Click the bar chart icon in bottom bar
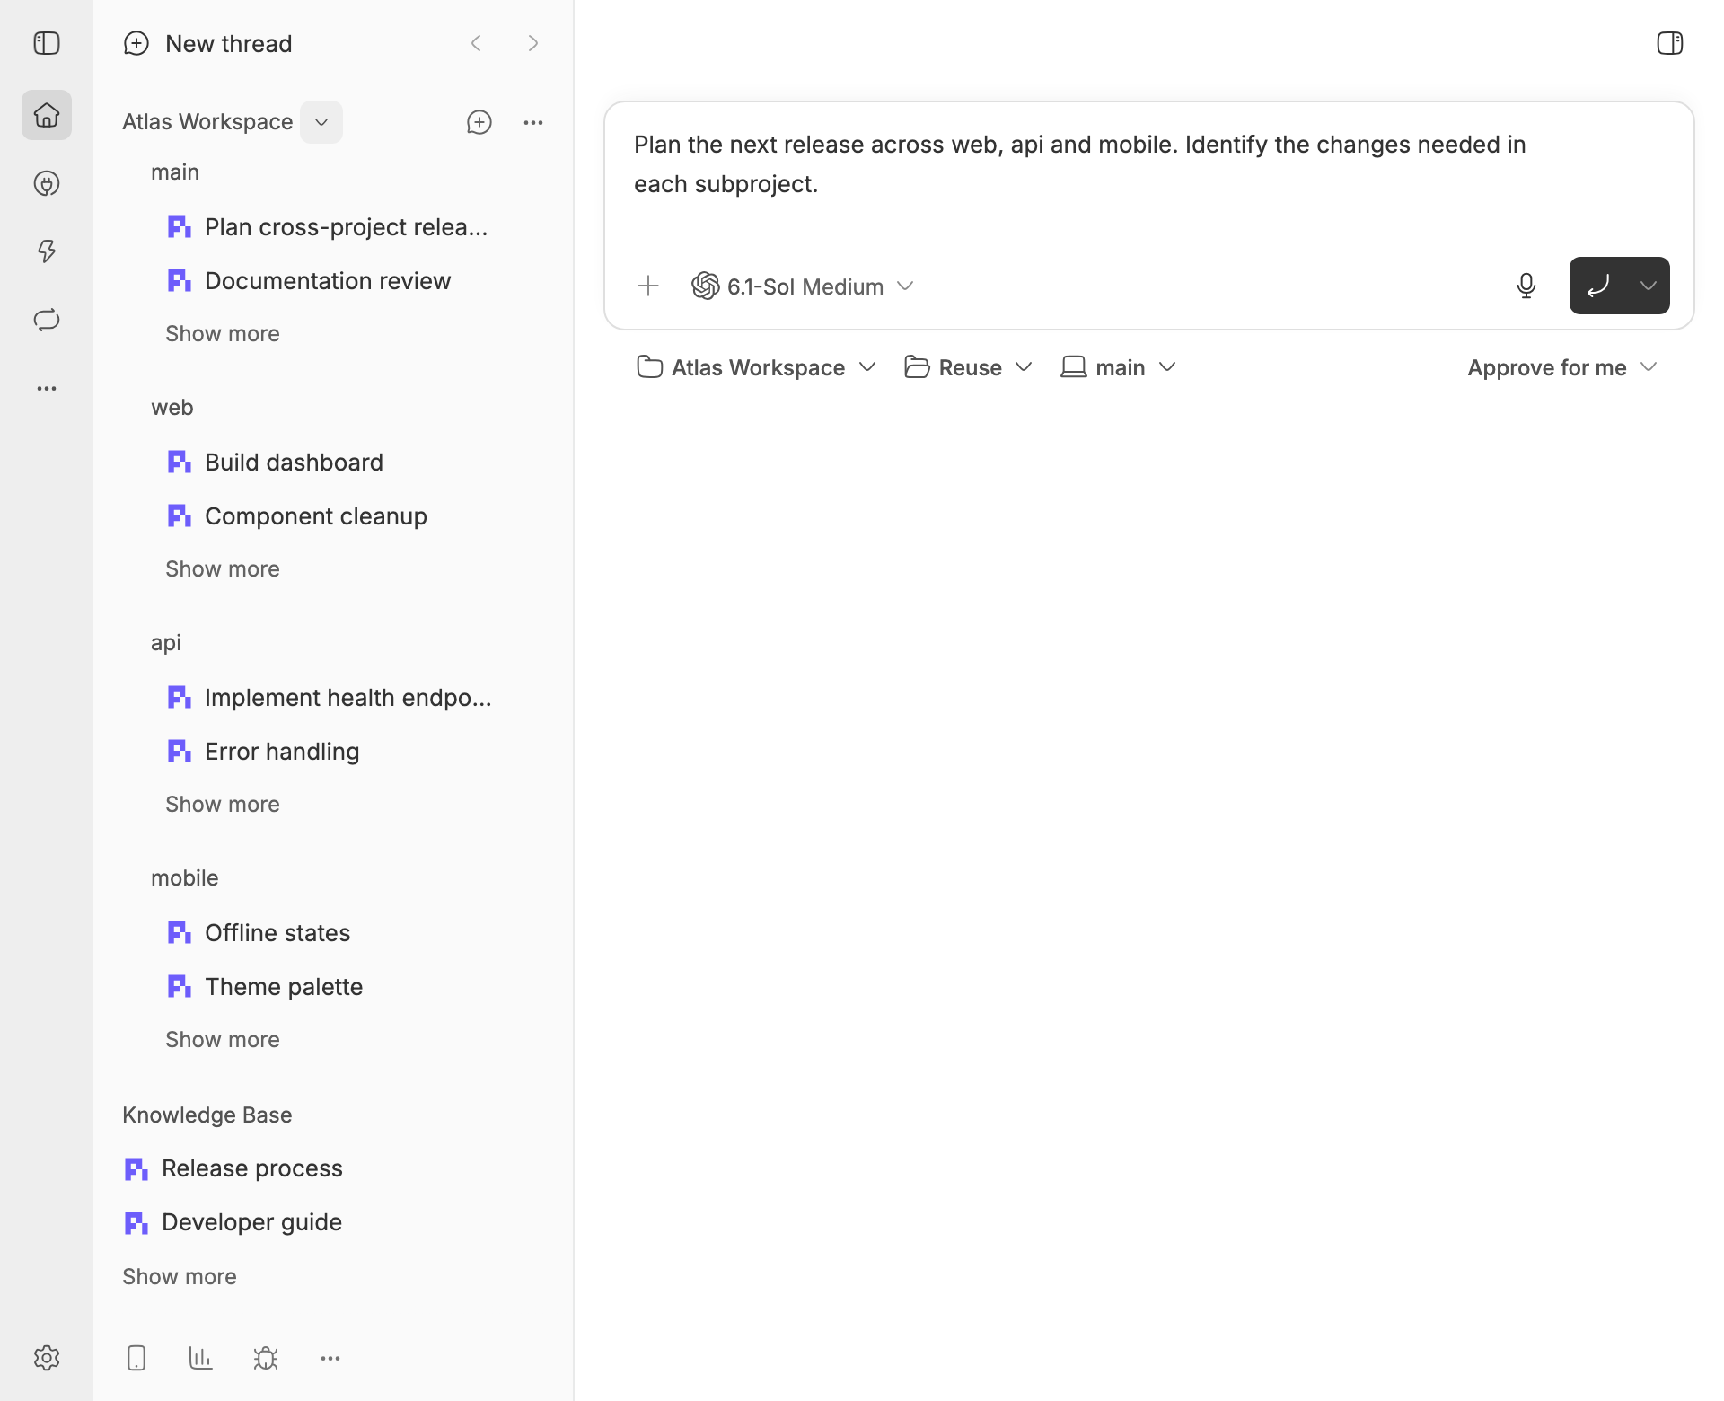1724x1401 pixels. click(201, 1358)
